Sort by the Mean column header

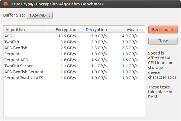[124, 30]
